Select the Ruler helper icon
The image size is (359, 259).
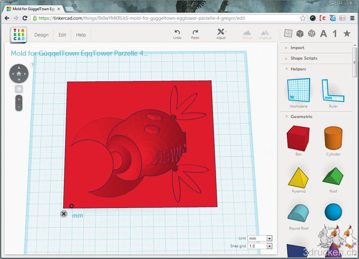coord(333,91)
